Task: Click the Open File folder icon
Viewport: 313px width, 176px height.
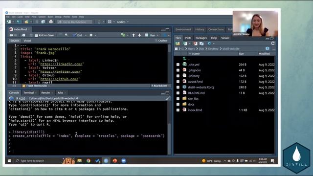Action: (x=26, y=22)
